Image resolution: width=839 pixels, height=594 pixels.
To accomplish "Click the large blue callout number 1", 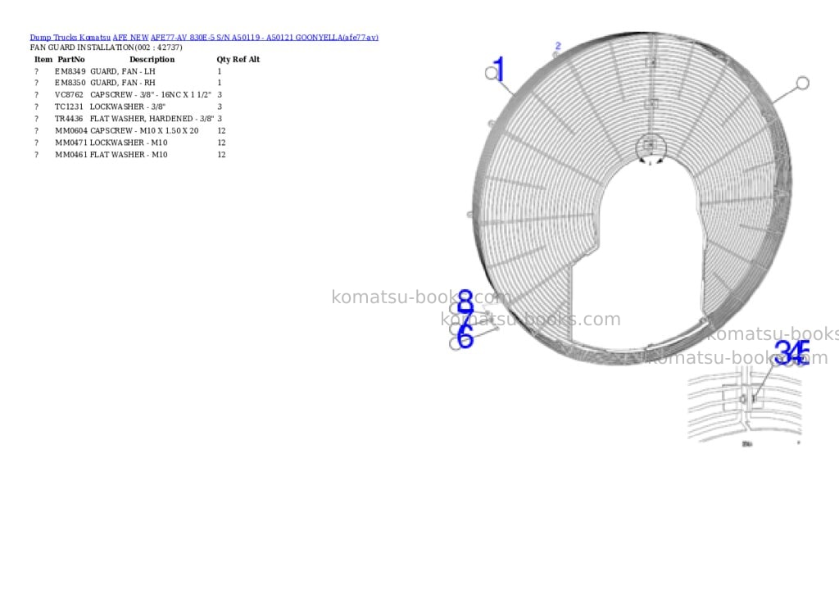I will tap(499, 70).
